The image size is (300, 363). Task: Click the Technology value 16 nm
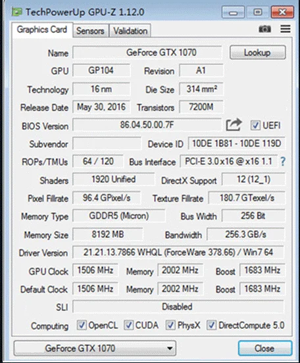[x=101, y=89]
